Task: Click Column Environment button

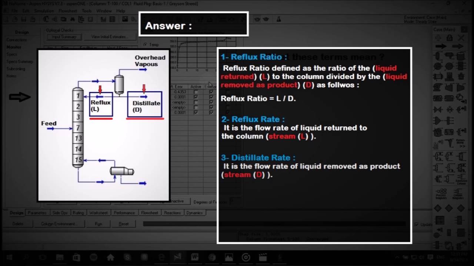Action: [x=59, y=224]
